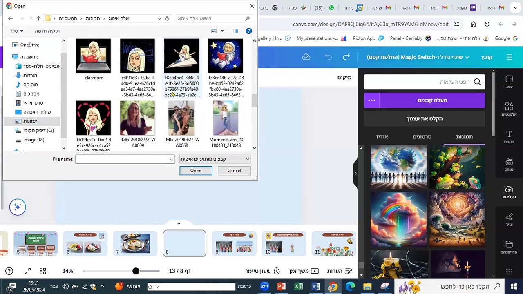Select MomentCam_20180403_210048 file
The height and width of the screenshot is (294, 523).
226,125
